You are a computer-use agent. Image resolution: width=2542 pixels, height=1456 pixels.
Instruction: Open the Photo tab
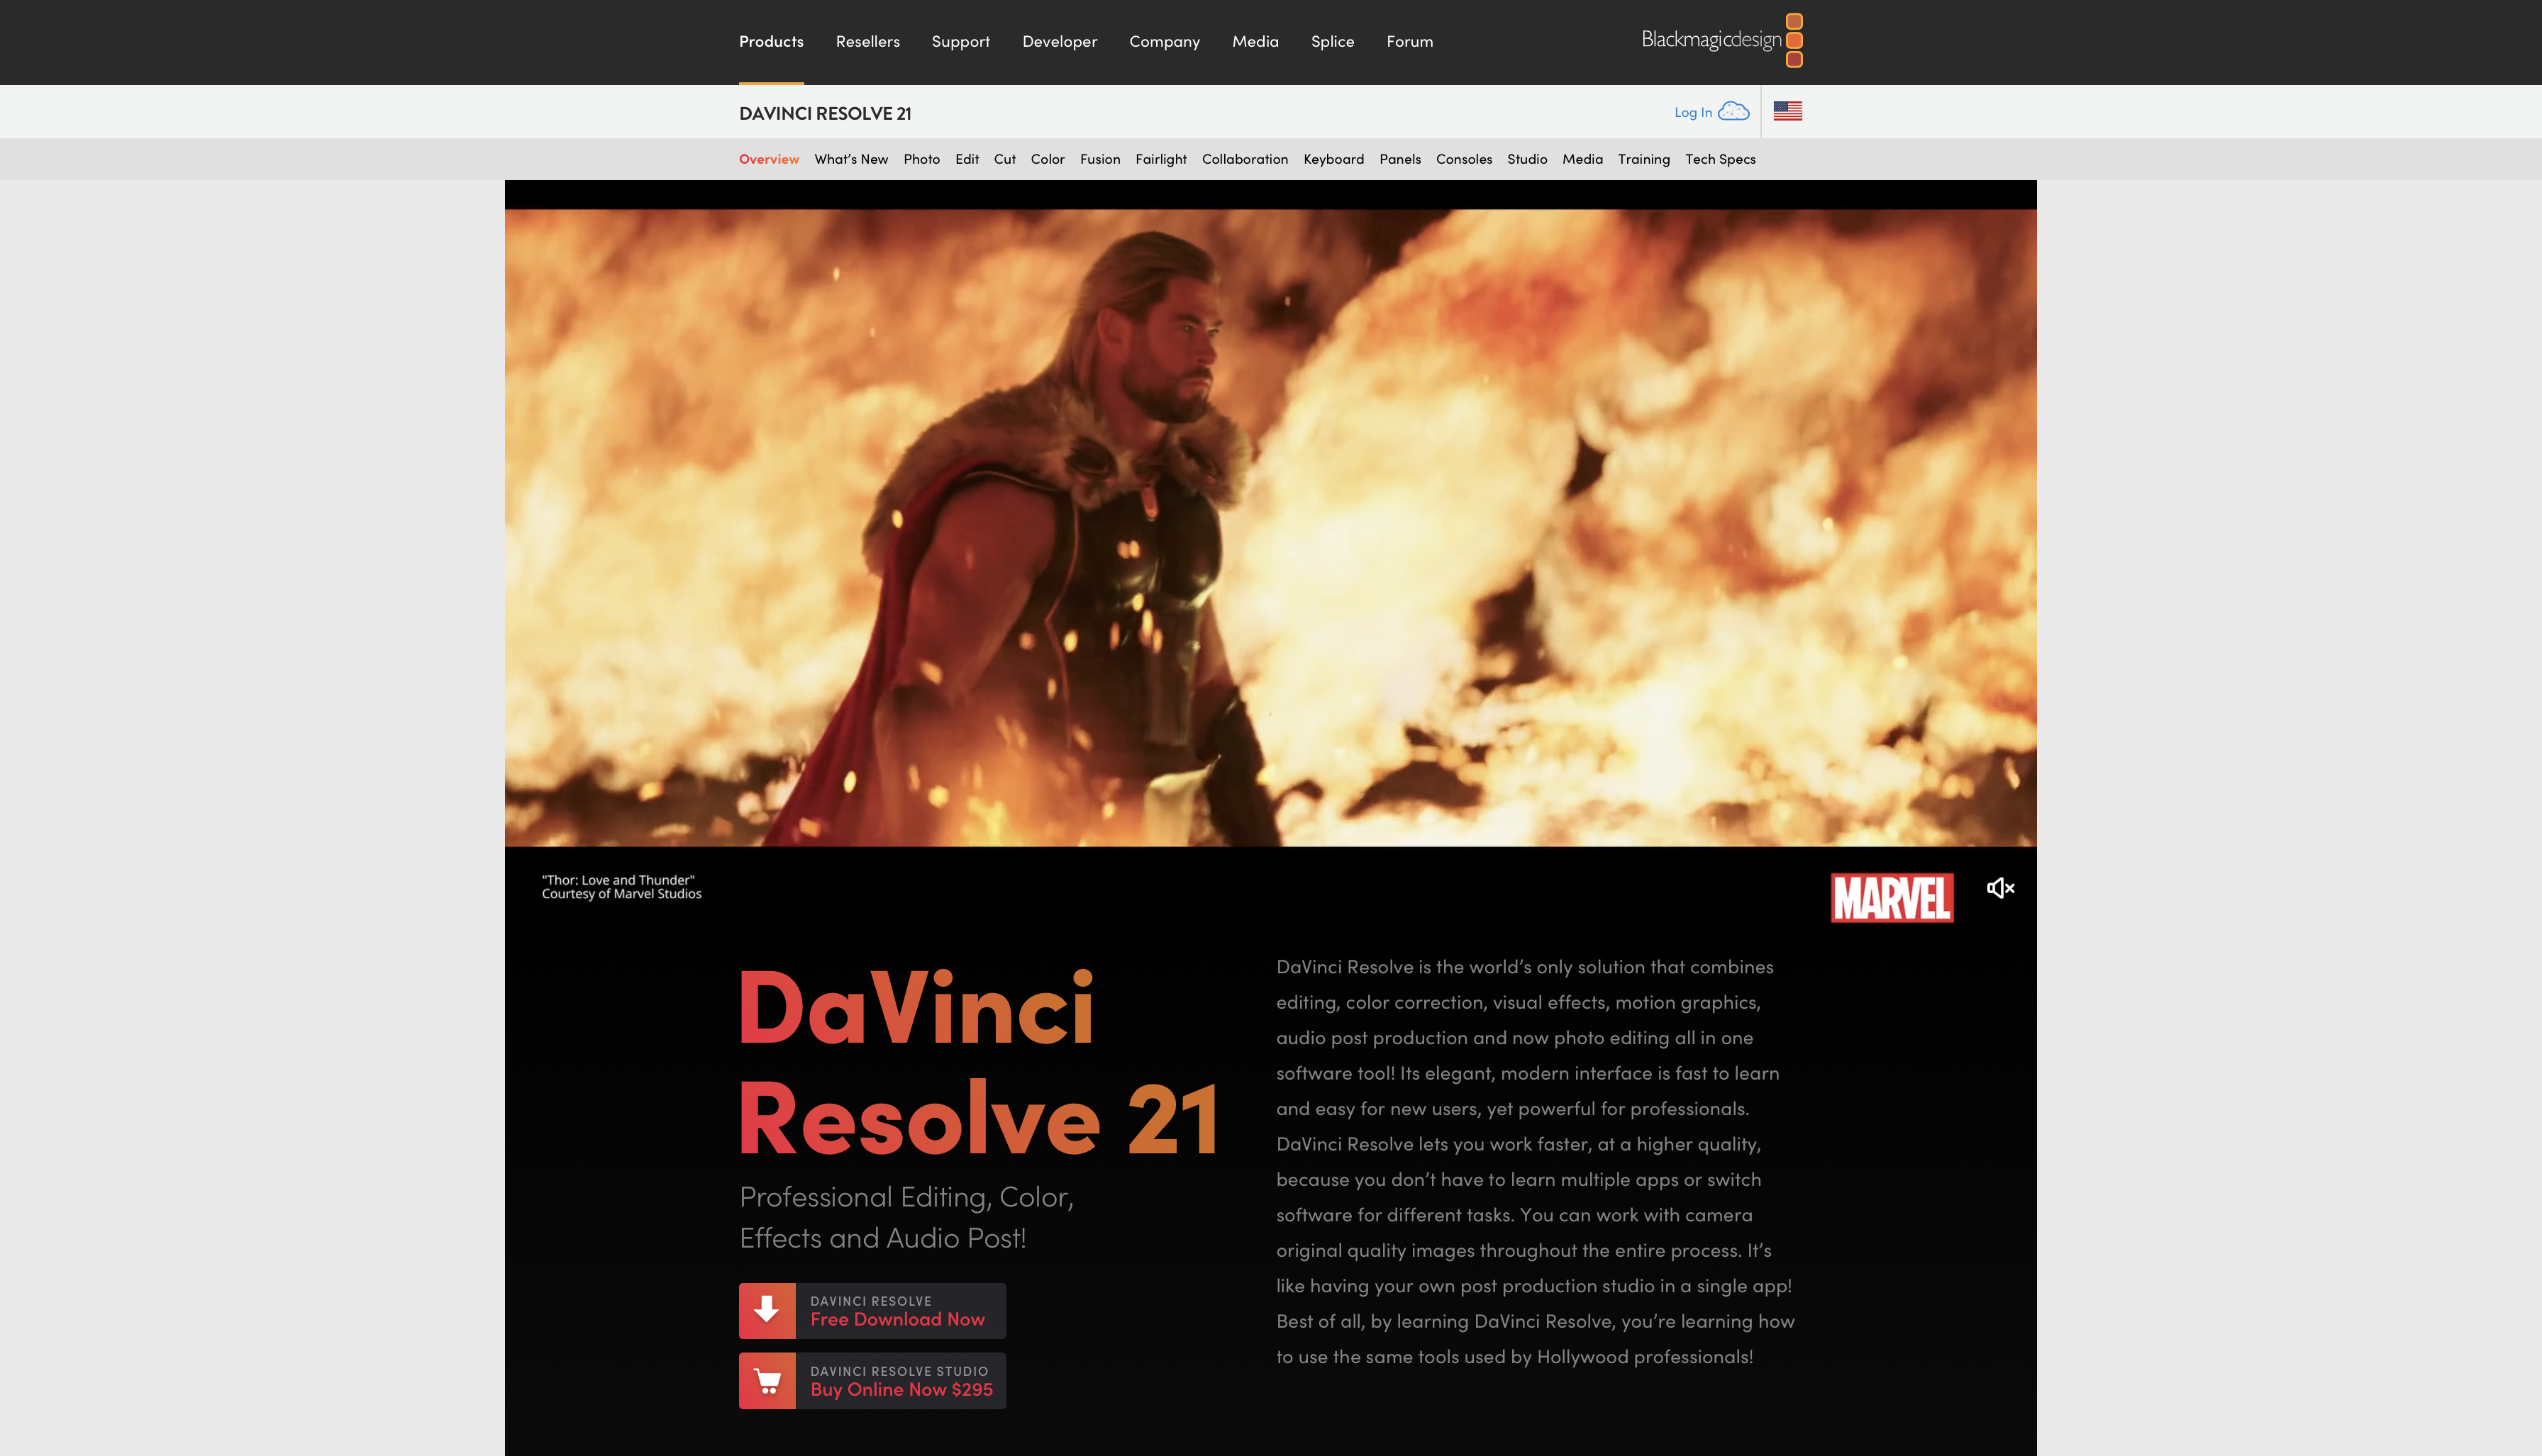(921, 159)
